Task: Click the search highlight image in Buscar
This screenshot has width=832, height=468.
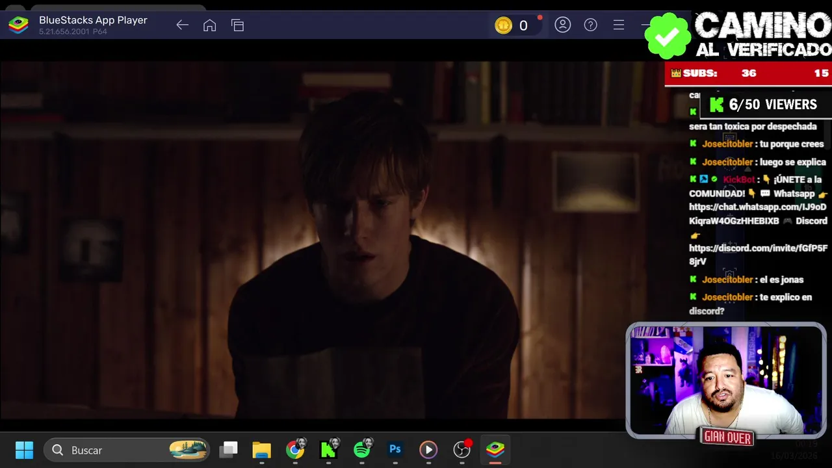Action: 188,450
